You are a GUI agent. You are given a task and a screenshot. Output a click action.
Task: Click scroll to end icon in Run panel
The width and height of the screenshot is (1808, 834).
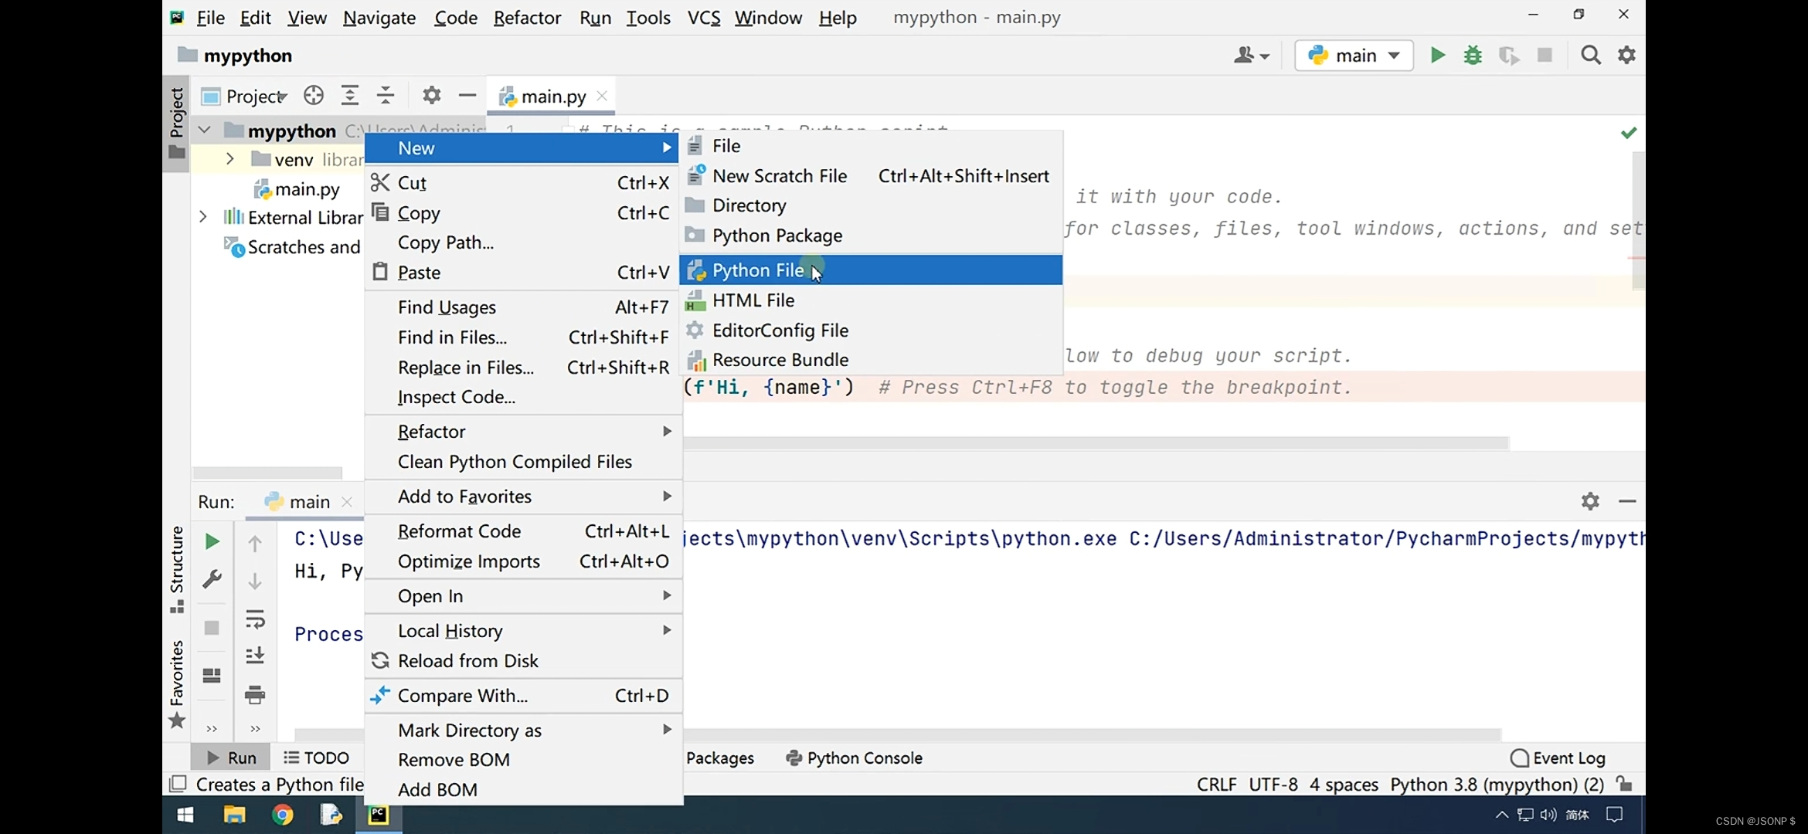click(255, 656)
